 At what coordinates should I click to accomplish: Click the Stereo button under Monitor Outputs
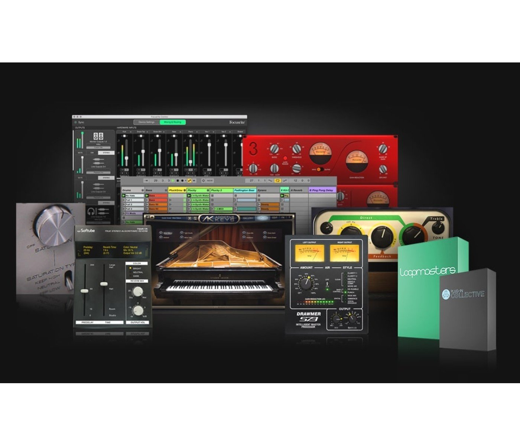[106, 153]
